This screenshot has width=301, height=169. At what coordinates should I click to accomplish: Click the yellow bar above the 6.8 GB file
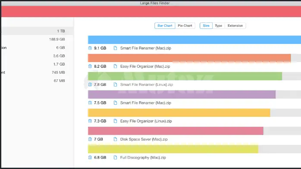[x=173, y=149]
